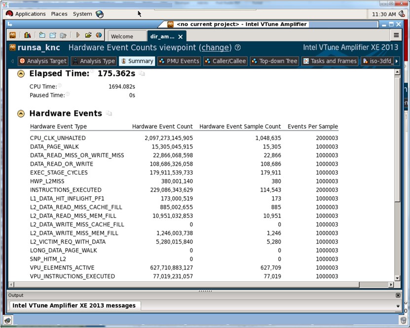The width and height of the screenshot is (410, 328).
Task: Click the GNOME network globe launcher icon
Action: [100, 14]
